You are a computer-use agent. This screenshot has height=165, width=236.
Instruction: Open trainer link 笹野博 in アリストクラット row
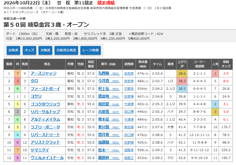(129, 142)
